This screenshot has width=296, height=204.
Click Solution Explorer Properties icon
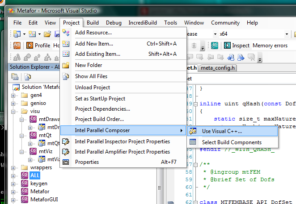[15, 77]
